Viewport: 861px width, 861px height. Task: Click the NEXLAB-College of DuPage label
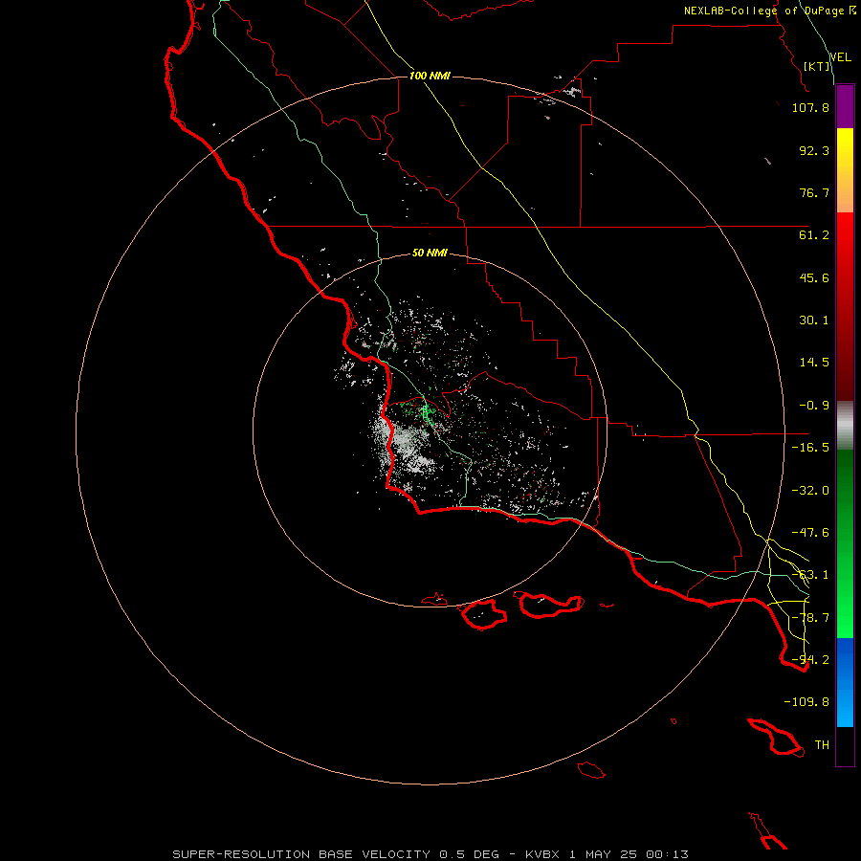click(764, 11)
